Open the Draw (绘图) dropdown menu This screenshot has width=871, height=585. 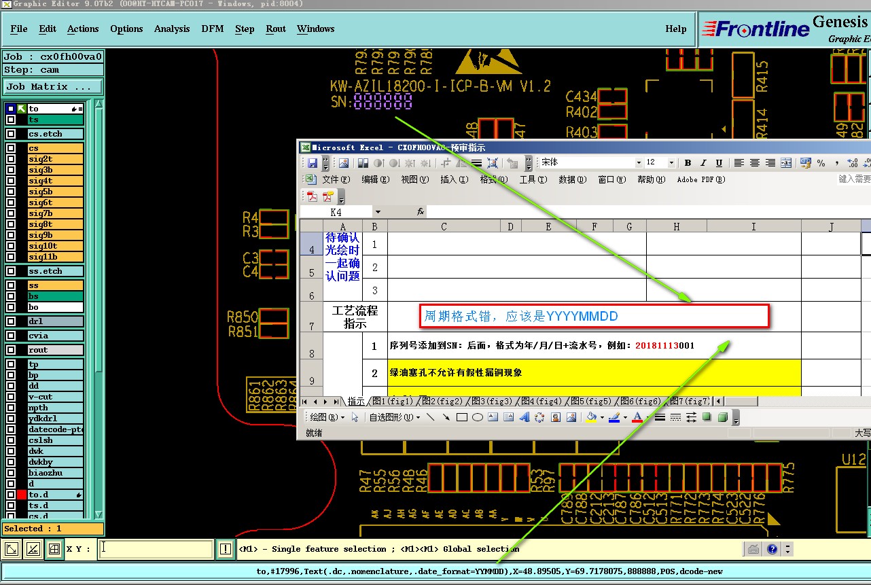[x=327, y=417]
